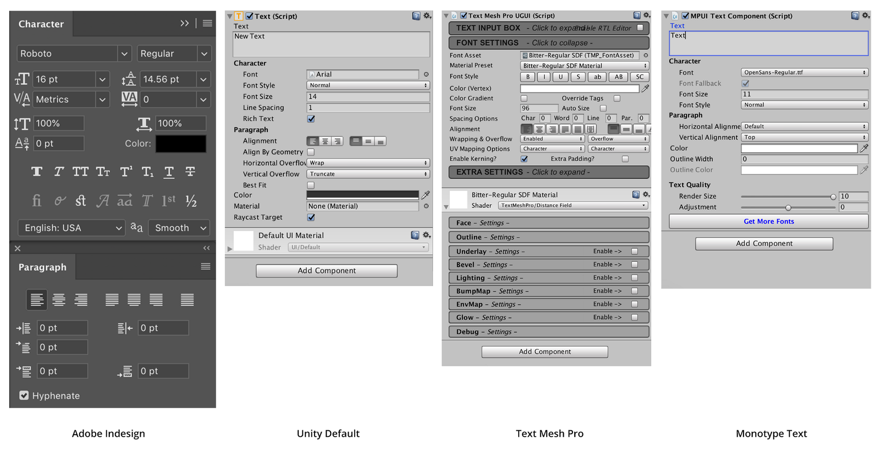Click the All Caps (TT) icon in Character panel
This screenshot has width=880, height=455.
(80, 172)
